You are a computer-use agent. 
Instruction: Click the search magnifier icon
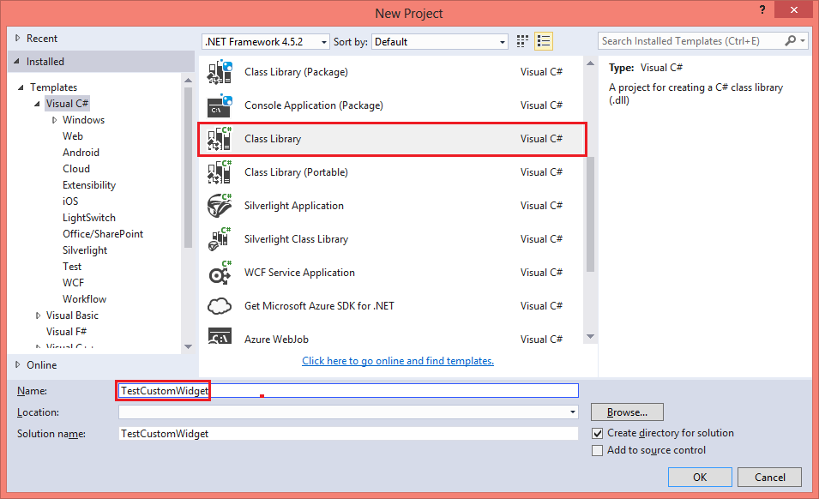791,40
